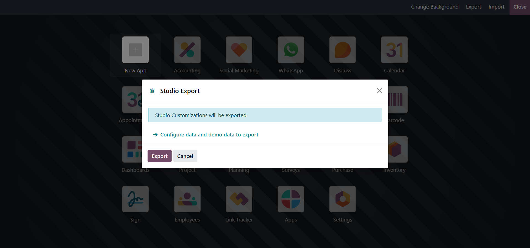Click the New App plus icon
The height and width of the screenshot is (248, 530).
[135, 50]
